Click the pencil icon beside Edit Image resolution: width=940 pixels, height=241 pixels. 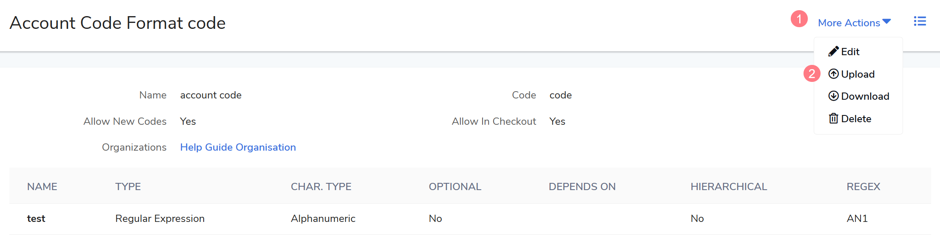[833, 51]
